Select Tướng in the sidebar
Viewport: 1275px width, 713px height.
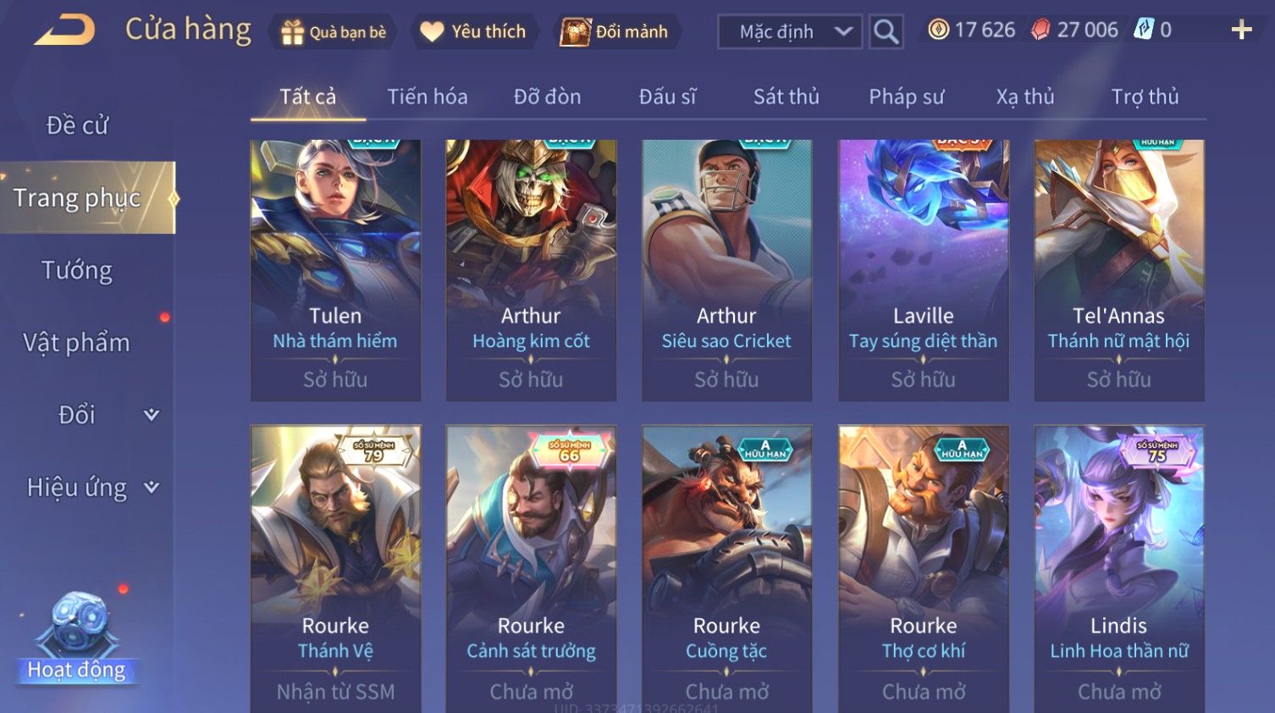click(77, 271)
